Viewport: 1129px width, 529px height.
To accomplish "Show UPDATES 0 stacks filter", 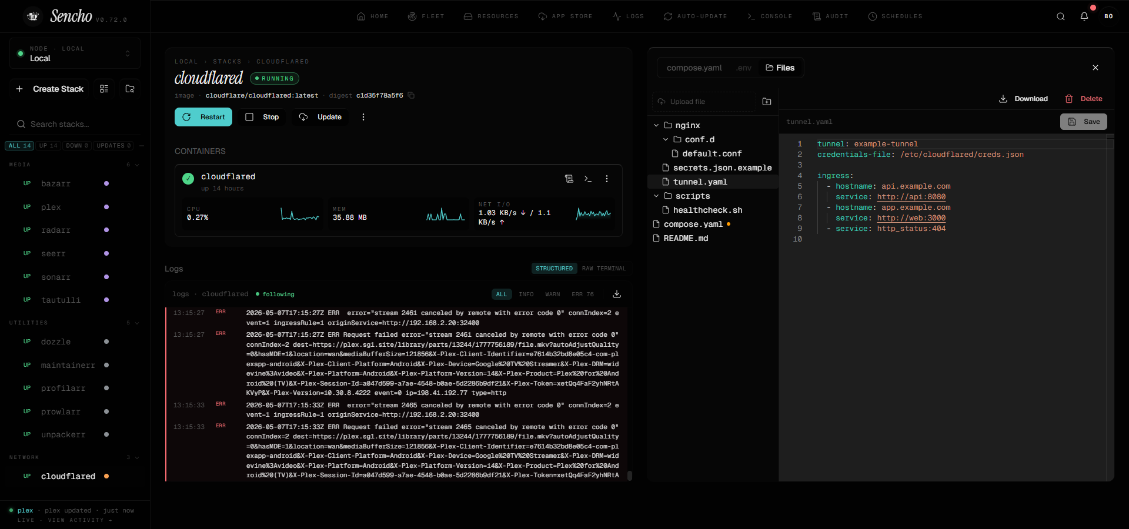I will pyautogui.click(x=113, y=146).
